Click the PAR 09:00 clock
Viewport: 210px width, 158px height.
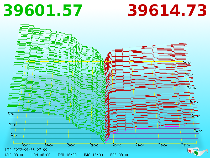120,155
